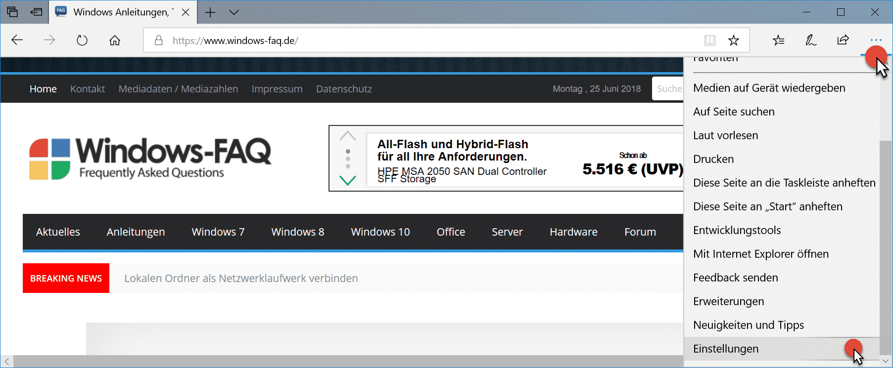This screenshot has height=368, width=893.
Task: Open the Kontakt page link
Action: [x=88, y=89]
